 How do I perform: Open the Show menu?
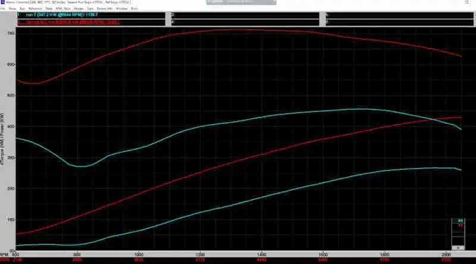click(x=12, y=8)
